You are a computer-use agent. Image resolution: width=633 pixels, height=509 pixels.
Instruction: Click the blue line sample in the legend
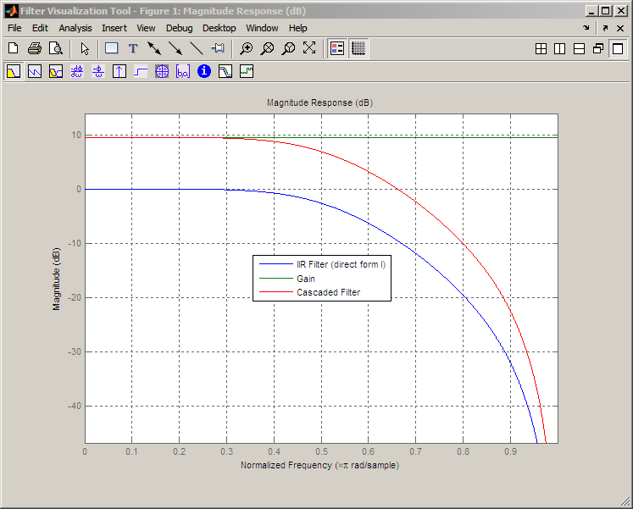275,264
